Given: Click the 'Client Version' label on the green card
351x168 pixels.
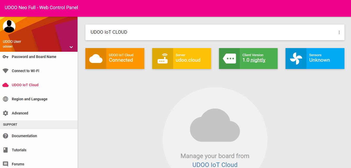Looking at the screenshot, I should pos(253,55).
